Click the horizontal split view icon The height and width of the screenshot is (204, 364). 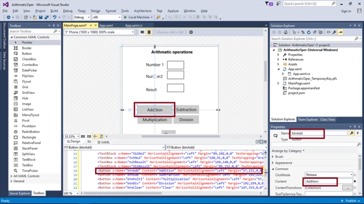[261, 142]
